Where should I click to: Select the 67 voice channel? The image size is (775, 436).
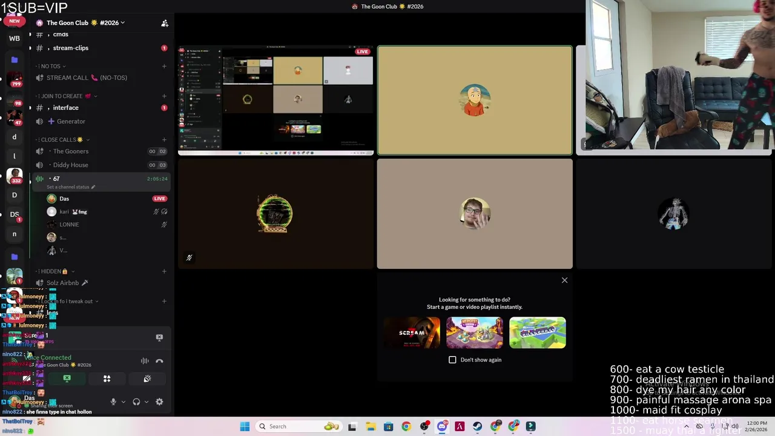click(102, 179)
